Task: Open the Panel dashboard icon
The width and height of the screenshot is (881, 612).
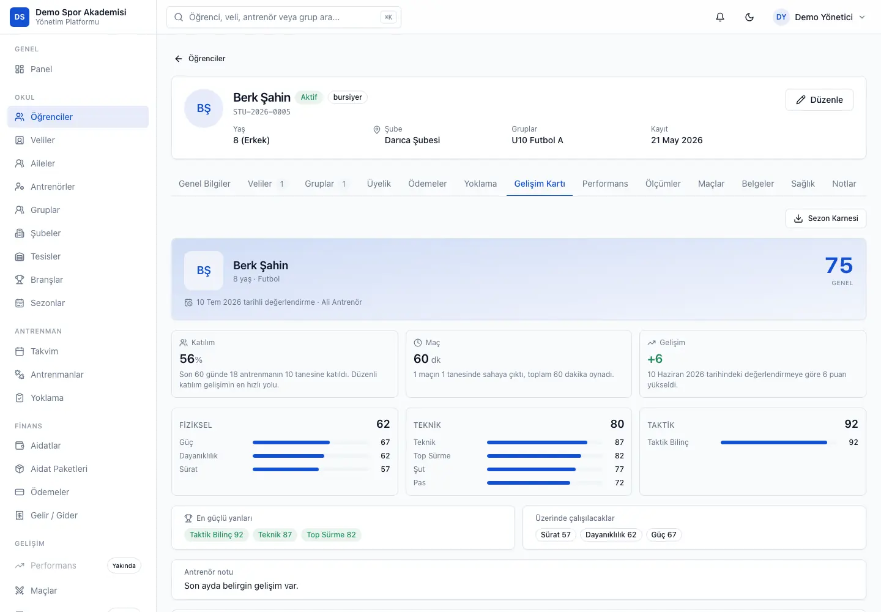Action: point(20,69)
